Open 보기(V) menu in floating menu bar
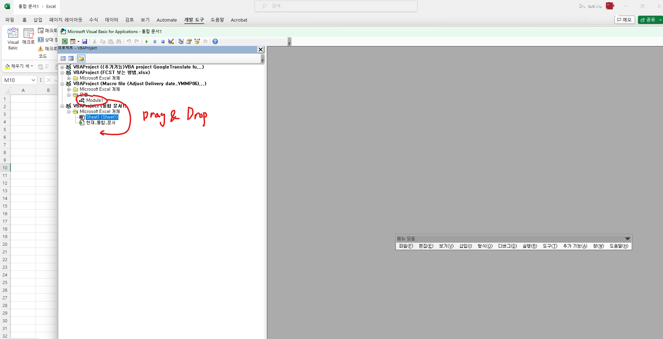 [x=446, y=246]
